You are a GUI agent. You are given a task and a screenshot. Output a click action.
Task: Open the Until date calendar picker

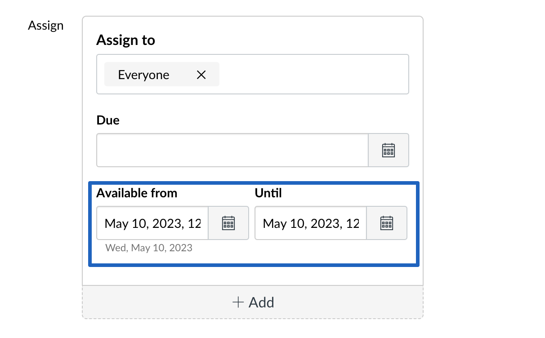click(387, 223)
